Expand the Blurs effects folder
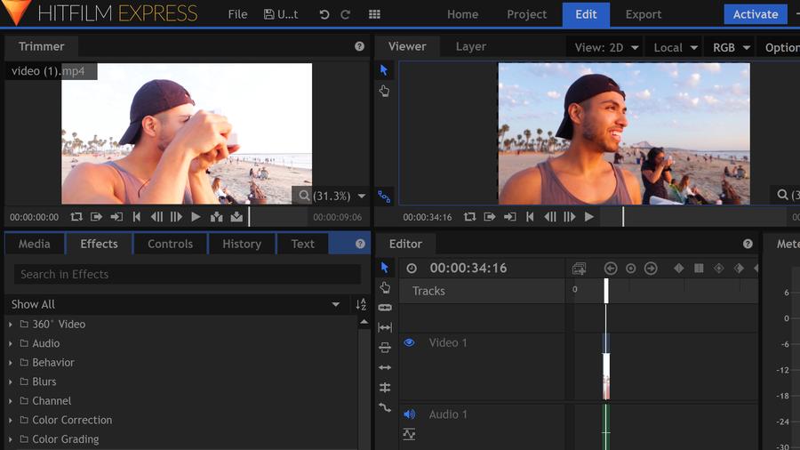Image resolution: width=800 pixels, height=450 pixels. (x=10, y=382)
